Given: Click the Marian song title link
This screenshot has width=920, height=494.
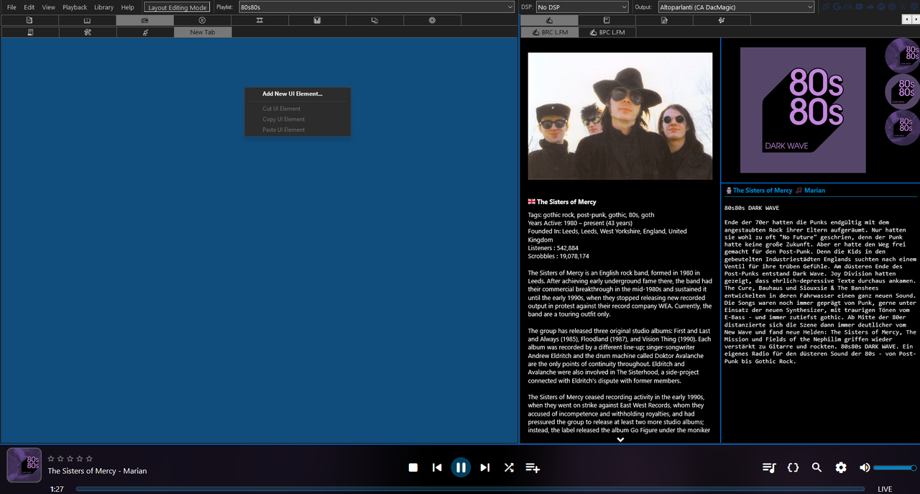Looking at the screenshot, I should click(x=814, y=191).
